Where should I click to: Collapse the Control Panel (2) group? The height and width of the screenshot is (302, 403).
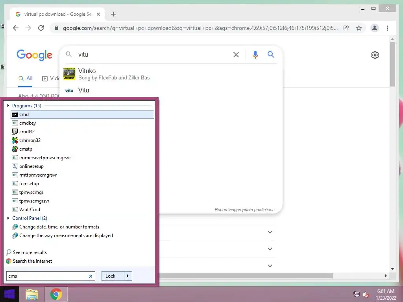tap(8, 218)
